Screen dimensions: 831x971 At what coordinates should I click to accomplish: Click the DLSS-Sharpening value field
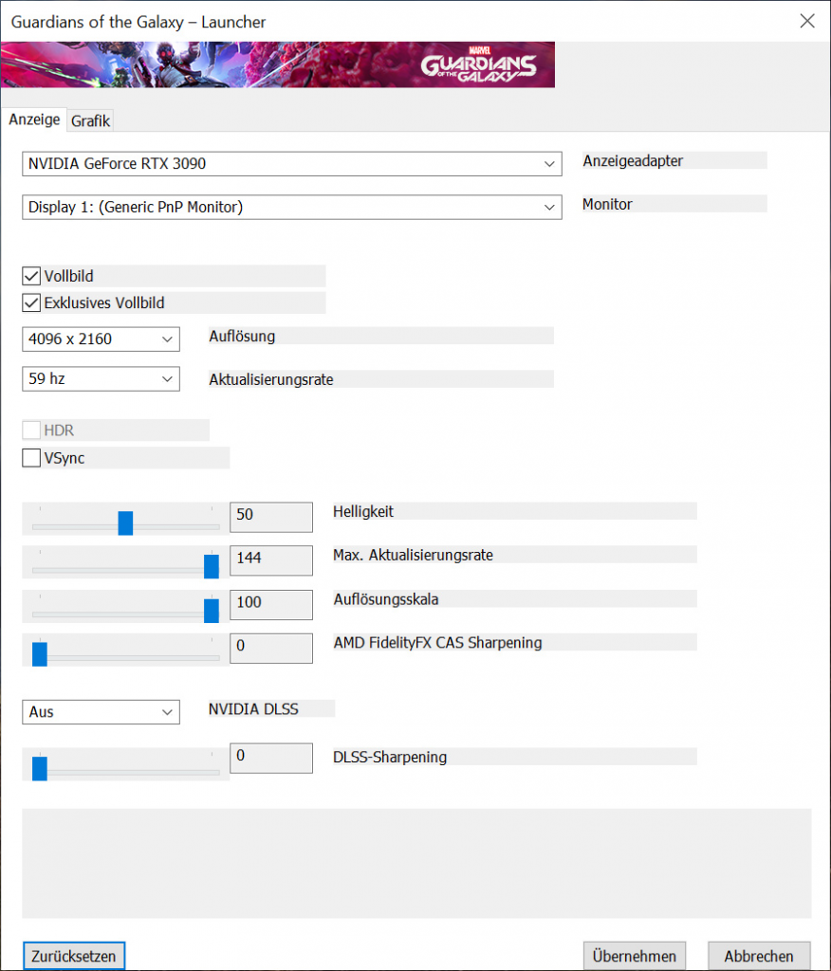point(271,758)
